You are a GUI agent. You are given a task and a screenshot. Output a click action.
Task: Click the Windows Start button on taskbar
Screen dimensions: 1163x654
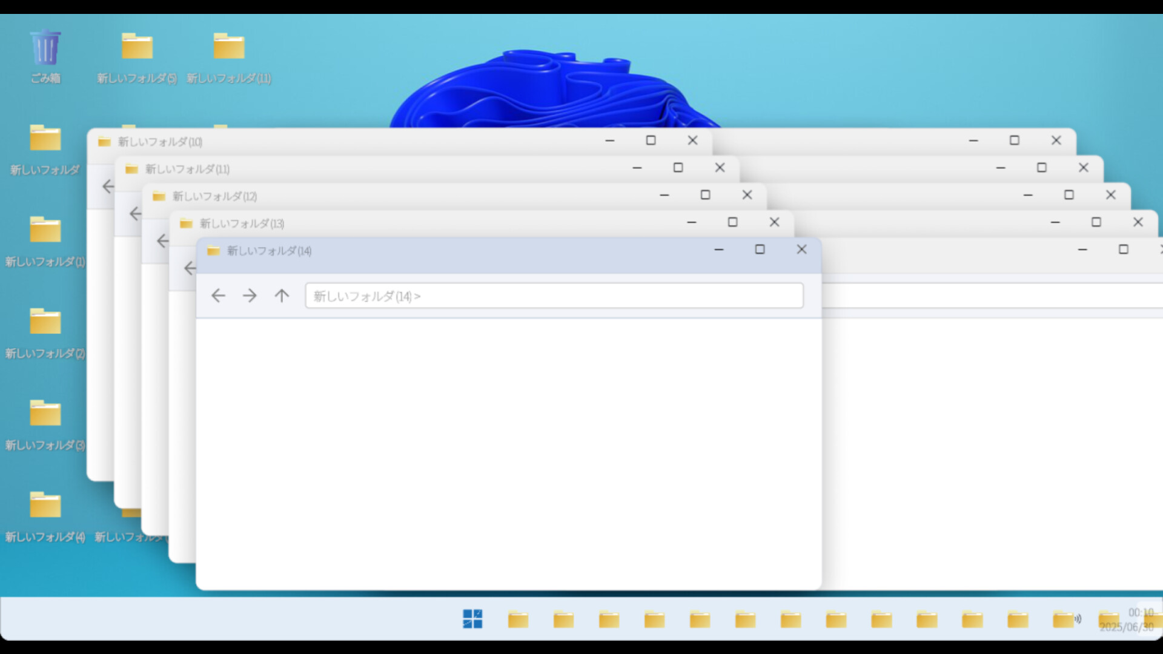click(472, 619)
